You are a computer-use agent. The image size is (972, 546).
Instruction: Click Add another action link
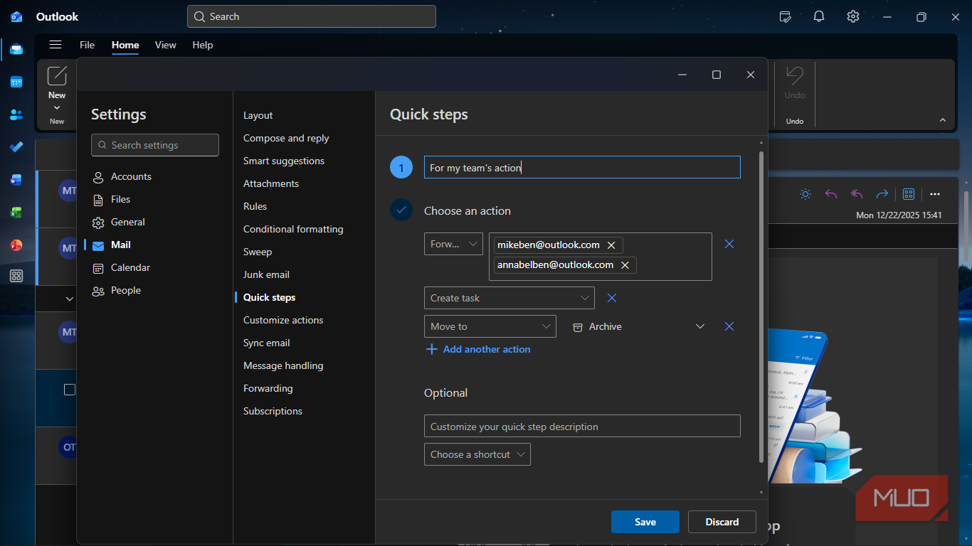[x=478, y=349]
